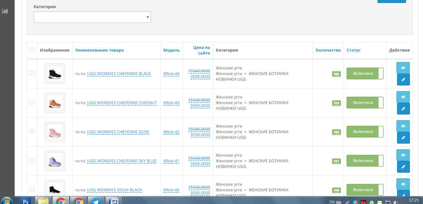Sort by the Модель column header
The height and width of the screenshot is (204, 423).
point(171,50)
